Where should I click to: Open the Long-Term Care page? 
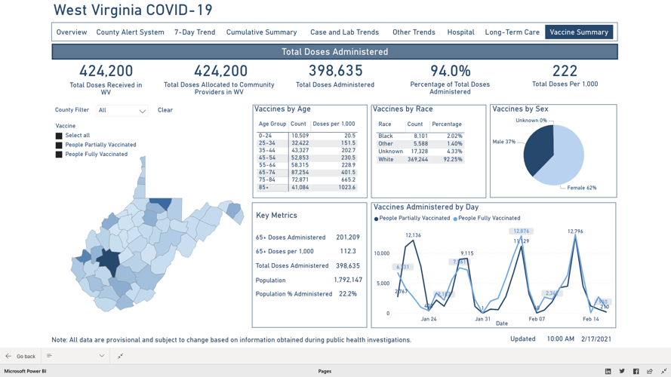click(512, 32)
